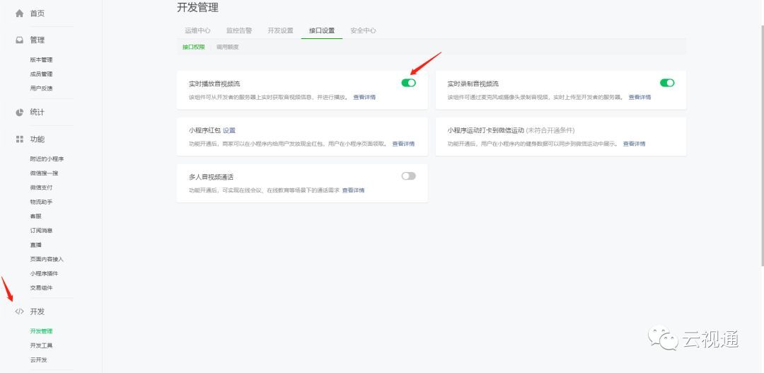Open 开发工具 in the sidebar
764x373 pixels.
pyautogui.click(x=42, y=345)
